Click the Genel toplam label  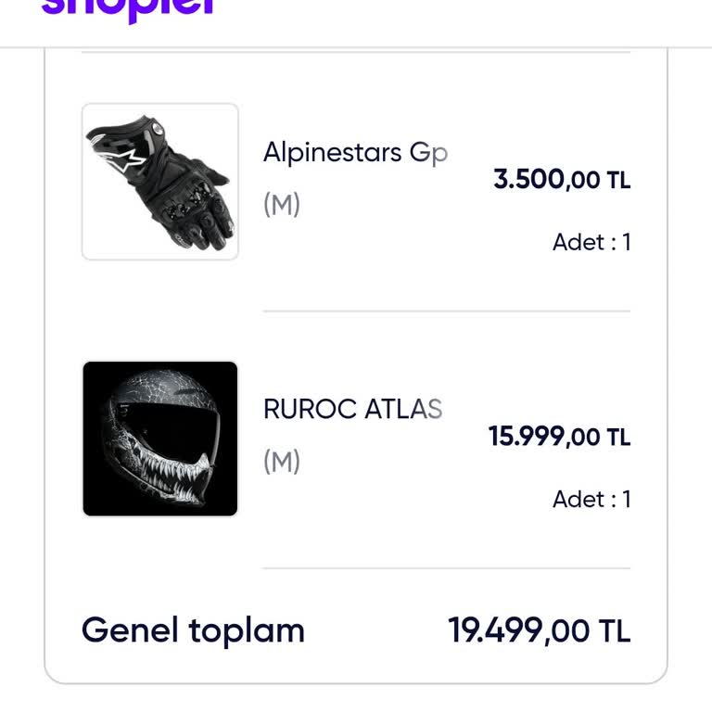tap(193, 630)
